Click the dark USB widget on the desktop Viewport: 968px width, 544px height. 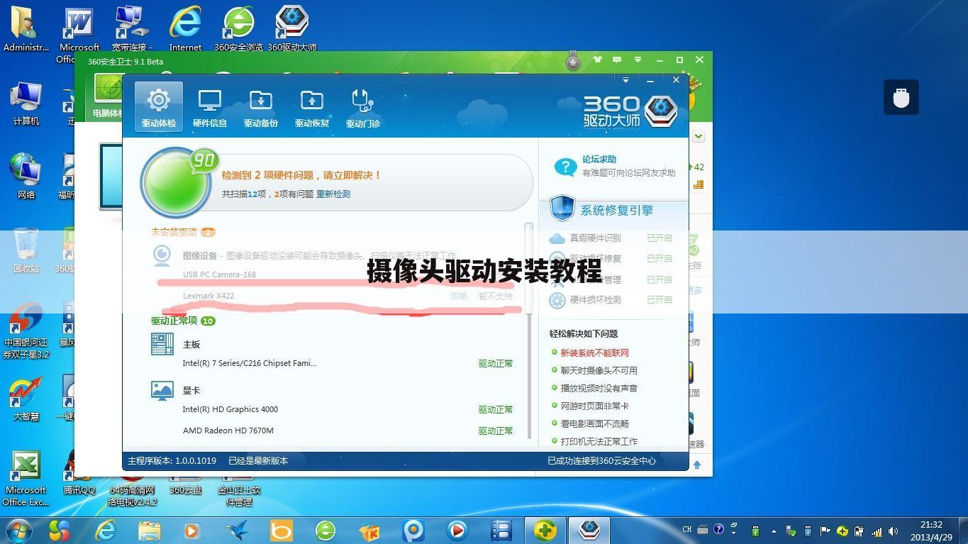tap(901, 96)
